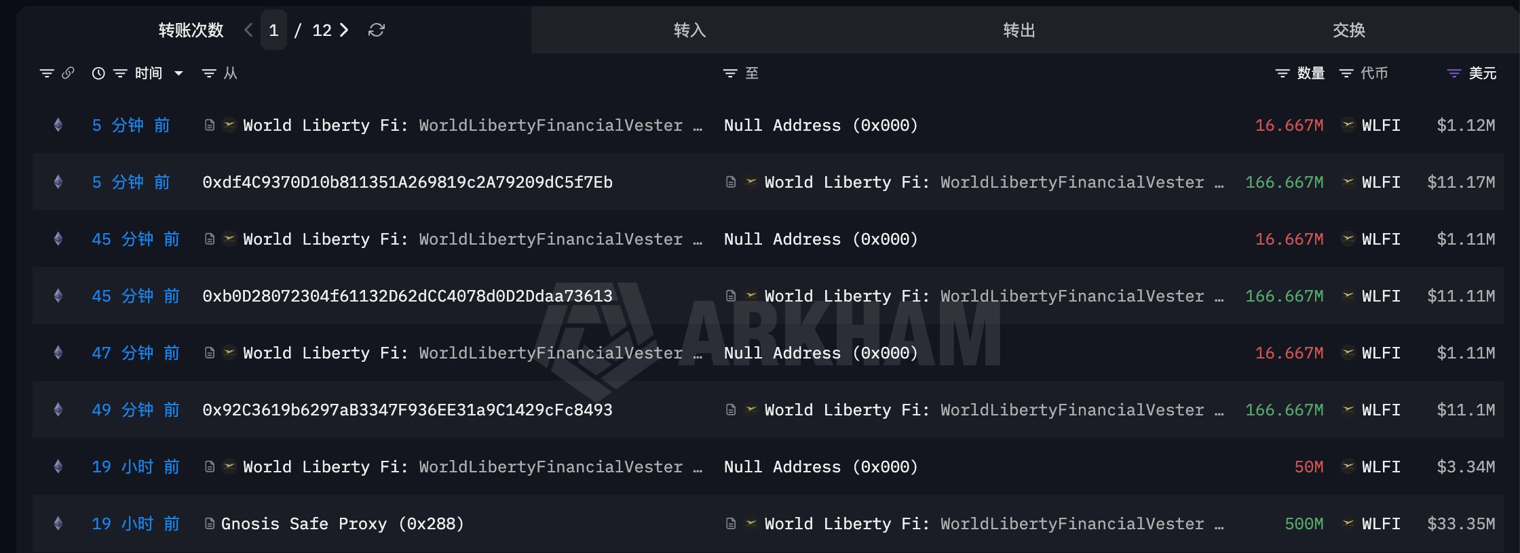Viewport: 1520px width, 553px height.
Task: Open Null Address (0x000) in the 47 分钟 row
Action: 820,352
